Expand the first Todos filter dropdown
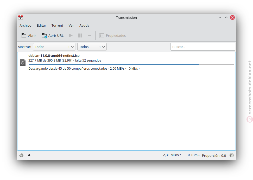 click(x=54, y=47)
